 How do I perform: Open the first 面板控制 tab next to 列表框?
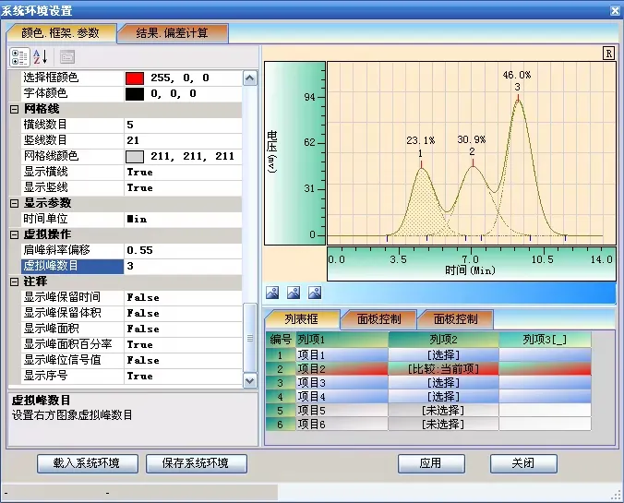pos(378,319)
